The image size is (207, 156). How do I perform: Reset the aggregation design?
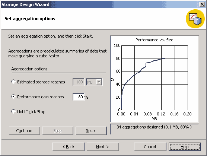click(91, 131)
